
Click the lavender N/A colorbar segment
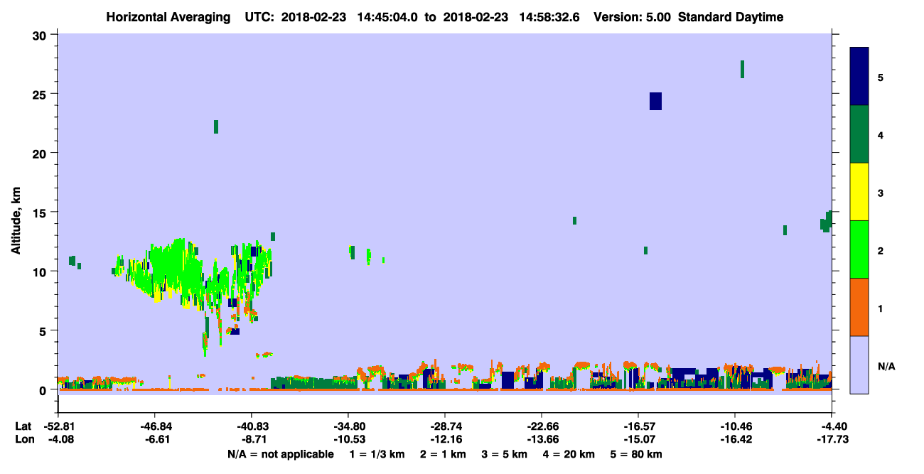click(x=859, y=365)
